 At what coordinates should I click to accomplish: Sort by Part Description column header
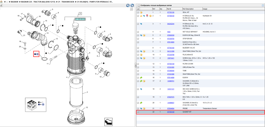click(x=192, y=9)
